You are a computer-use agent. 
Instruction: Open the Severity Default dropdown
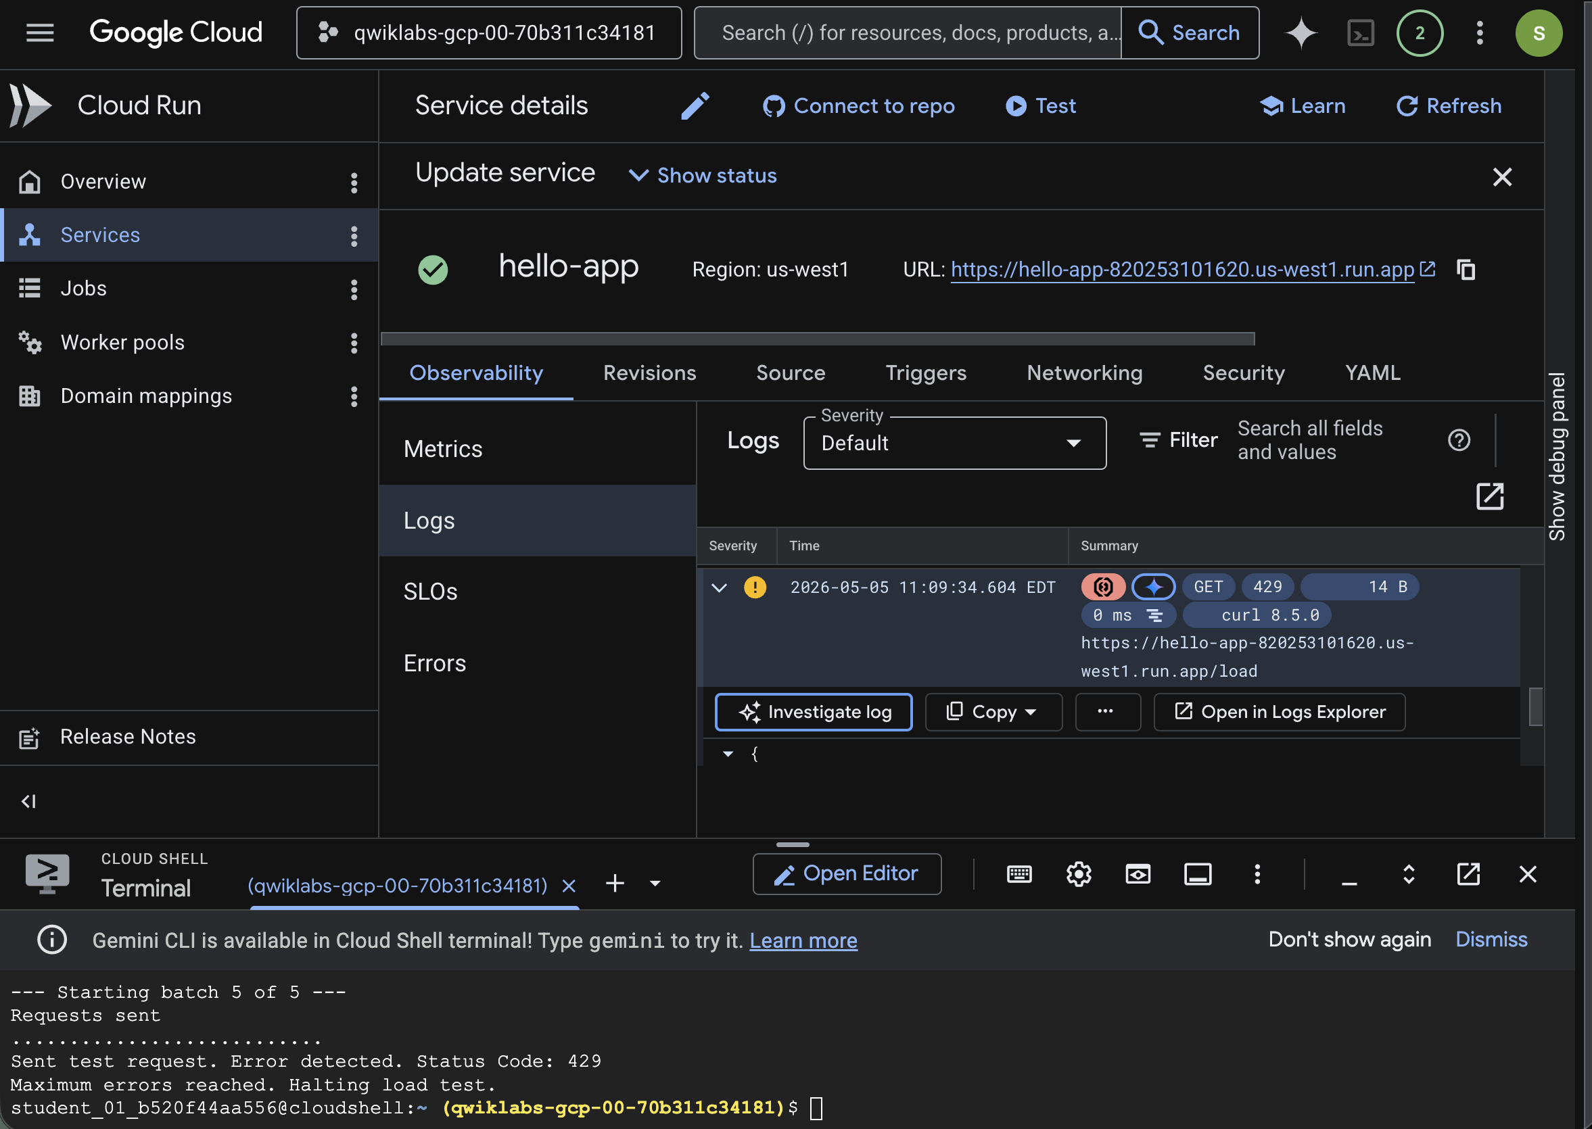click(954, 443)
